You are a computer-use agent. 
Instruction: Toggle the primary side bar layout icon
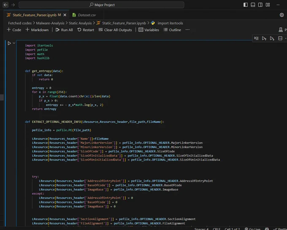(246, 5)
